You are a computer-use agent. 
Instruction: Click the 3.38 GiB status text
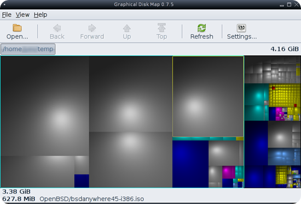[16, 191]
